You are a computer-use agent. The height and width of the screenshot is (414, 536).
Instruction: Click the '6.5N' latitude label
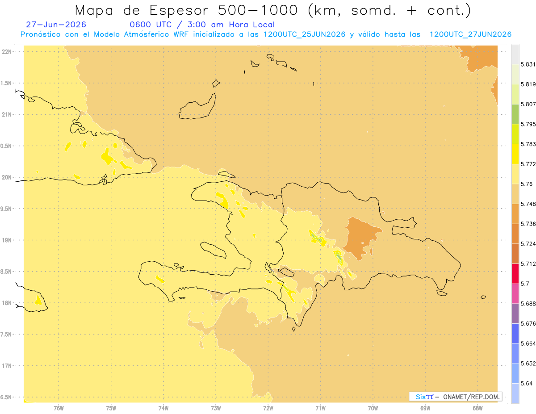point(7,397)
